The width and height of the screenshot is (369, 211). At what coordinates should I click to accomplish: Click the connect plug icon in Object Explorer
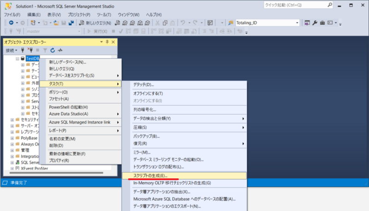23,50
